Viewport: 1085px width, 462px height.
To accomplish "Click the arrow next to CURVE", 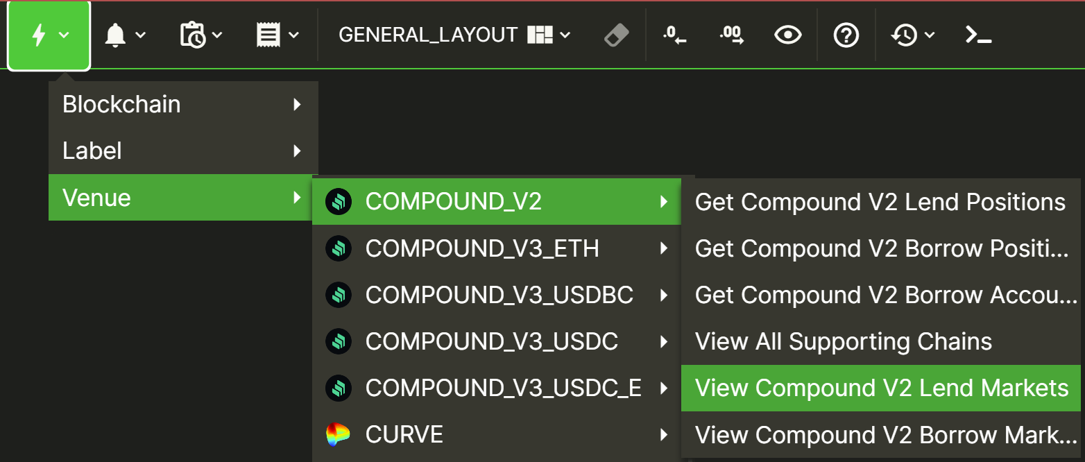I will (664, 434).
